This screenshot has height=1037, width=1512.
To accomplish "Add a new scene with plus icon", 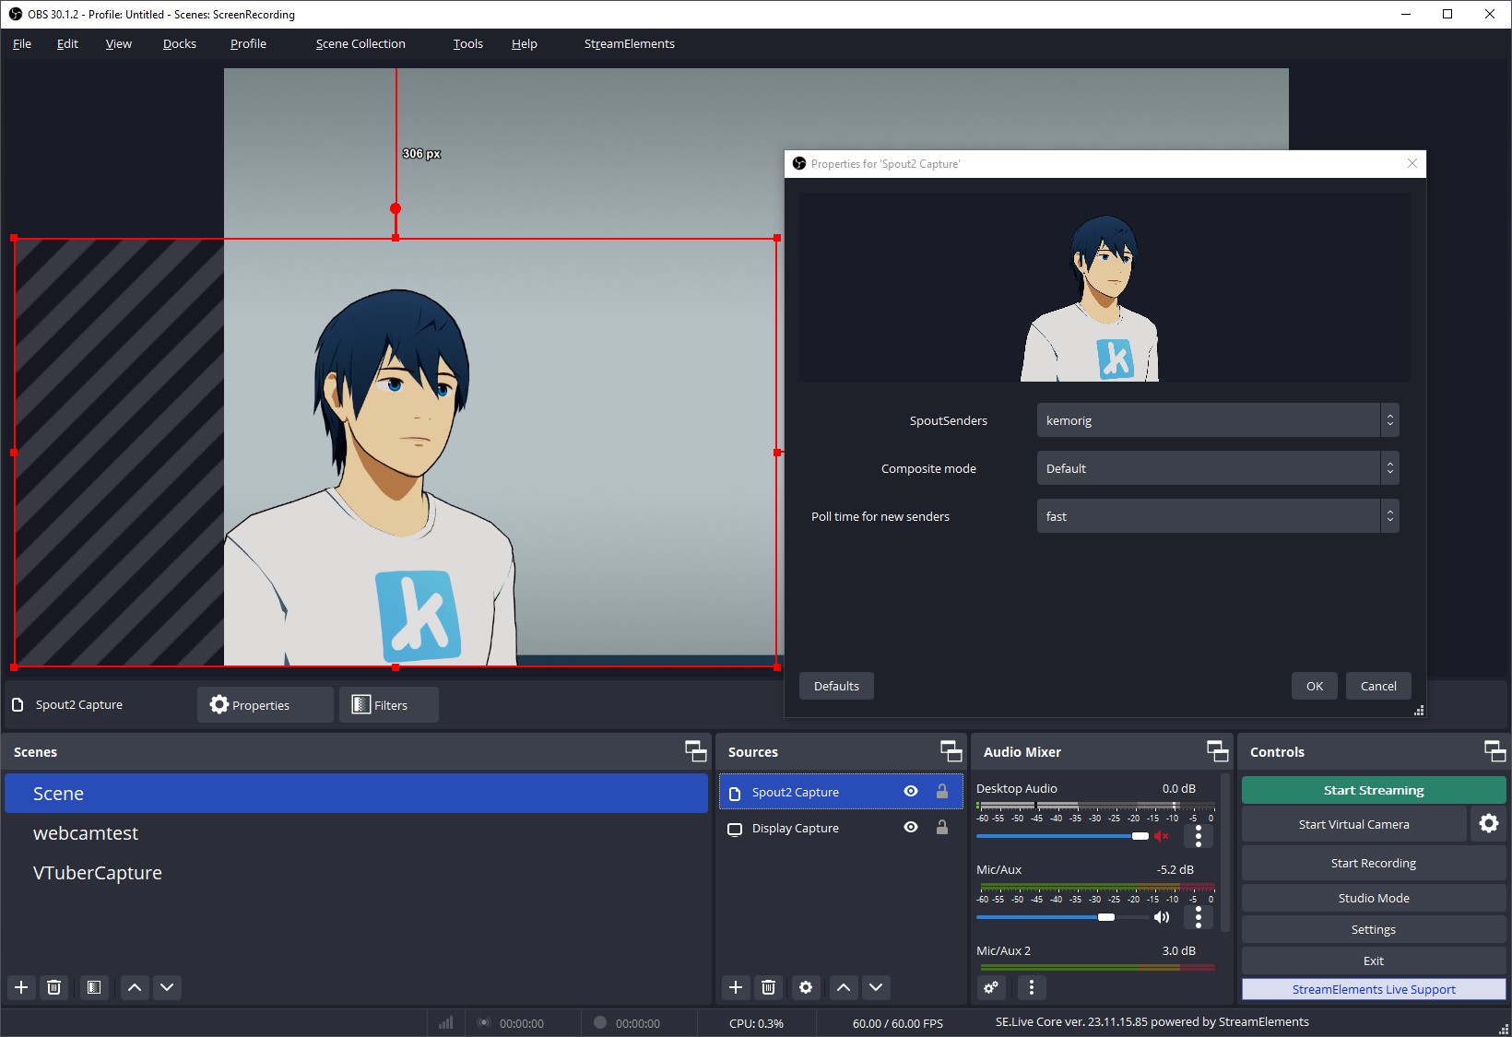I will coord(21,987).
